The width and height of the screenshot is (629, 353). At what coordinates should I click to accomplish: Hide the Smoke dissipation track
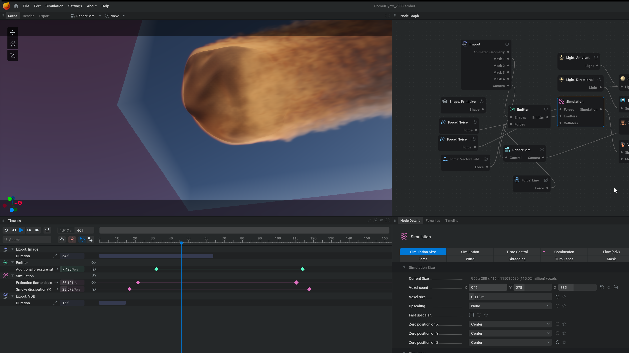(94, 289)
